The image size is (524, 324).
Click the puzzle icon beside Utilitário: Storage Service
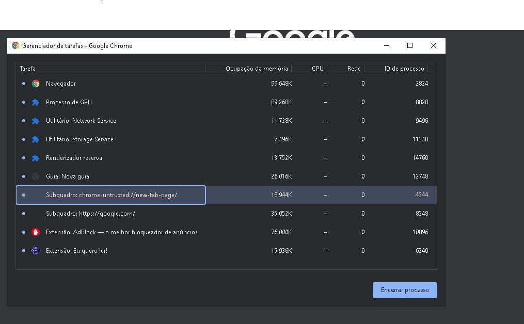36,139
